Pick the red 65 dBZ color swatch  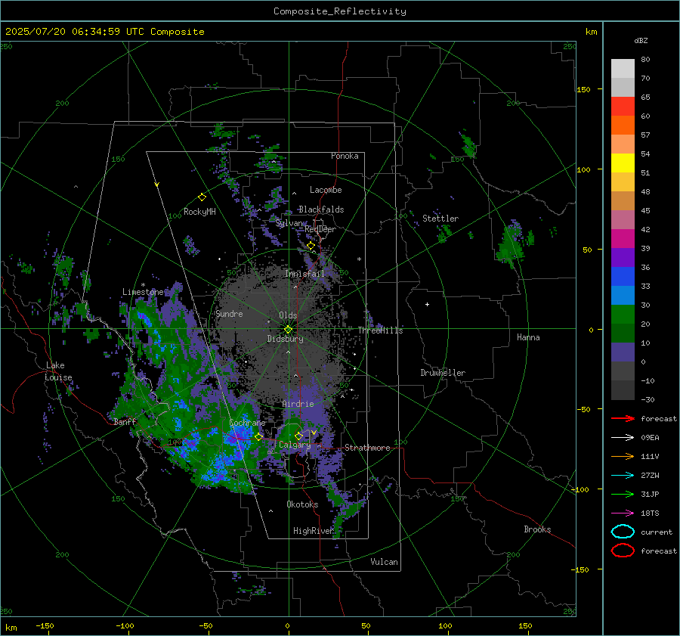pos(623,106)
